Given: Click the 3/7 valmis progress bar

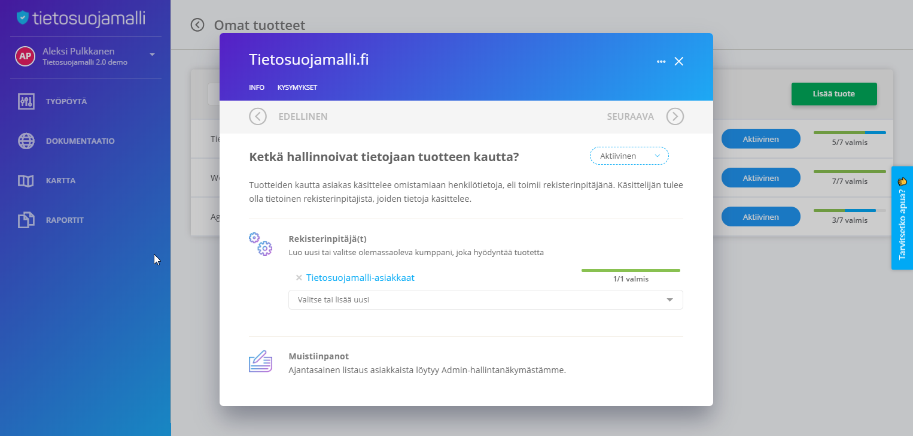Looking at the screenshot, I should pyautogui.click(x=850, y=211).
